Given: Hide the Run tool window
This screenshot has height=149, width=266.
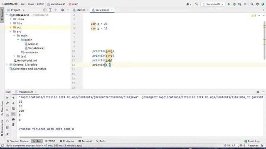Looking at the screenshot, I should click(263, 92).
